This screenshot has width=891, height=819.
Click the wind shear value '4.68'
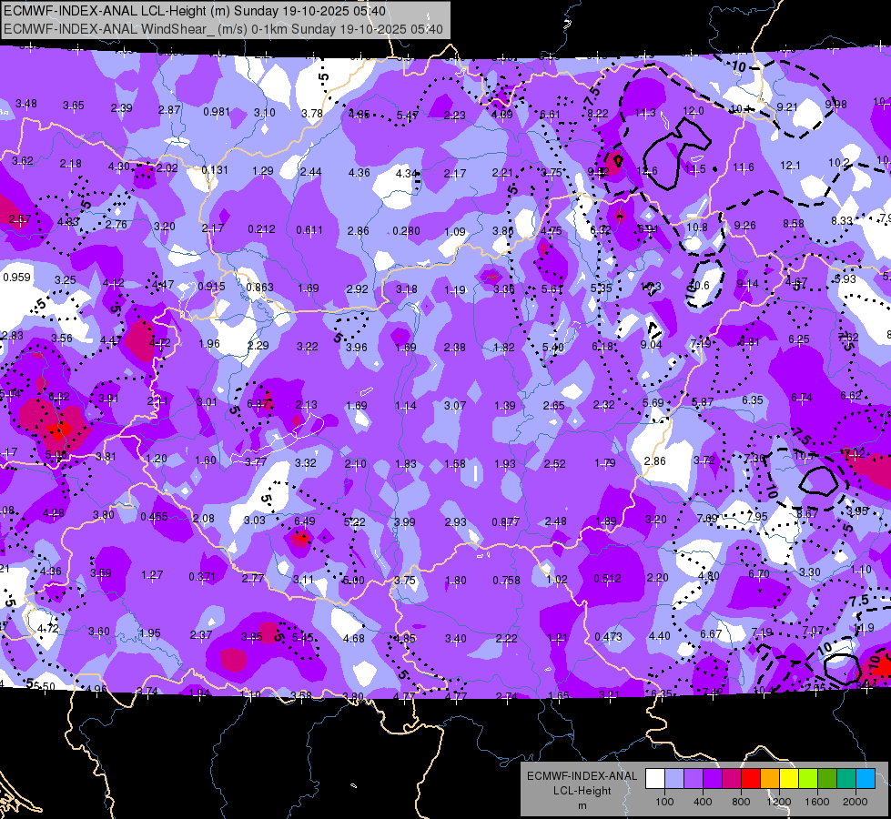tap(353, 639)
